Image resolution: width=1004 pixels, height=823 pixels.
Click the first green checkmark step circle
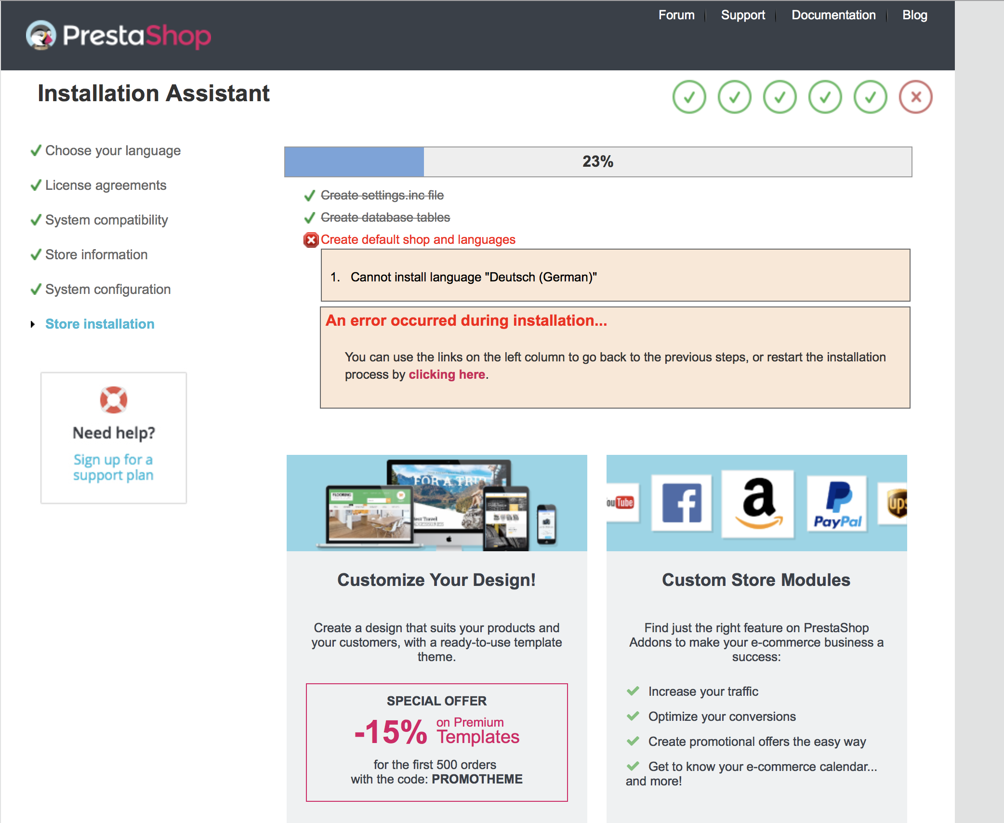pyautogui.click(x=689, y=97)
